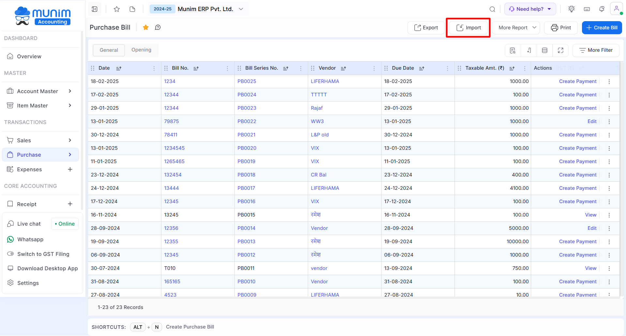626x336 pixels.
Task: Open Live chat in sidebar
Action: 29,224
